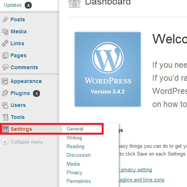Open the tagline and time zone link
187x187 pixels.
pyautogui.click(x=142, y=180)
